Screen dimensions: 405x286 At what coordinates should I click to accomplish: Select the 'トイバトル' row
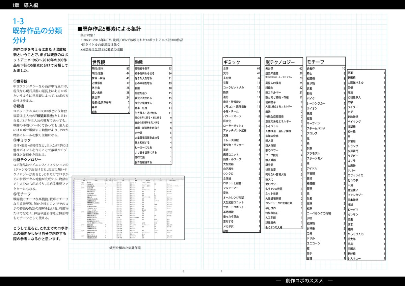[284, 126]
